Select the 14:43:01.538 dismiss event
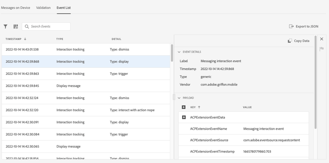The width and height of the screenshot is (329, 163). tap(86, 50)
